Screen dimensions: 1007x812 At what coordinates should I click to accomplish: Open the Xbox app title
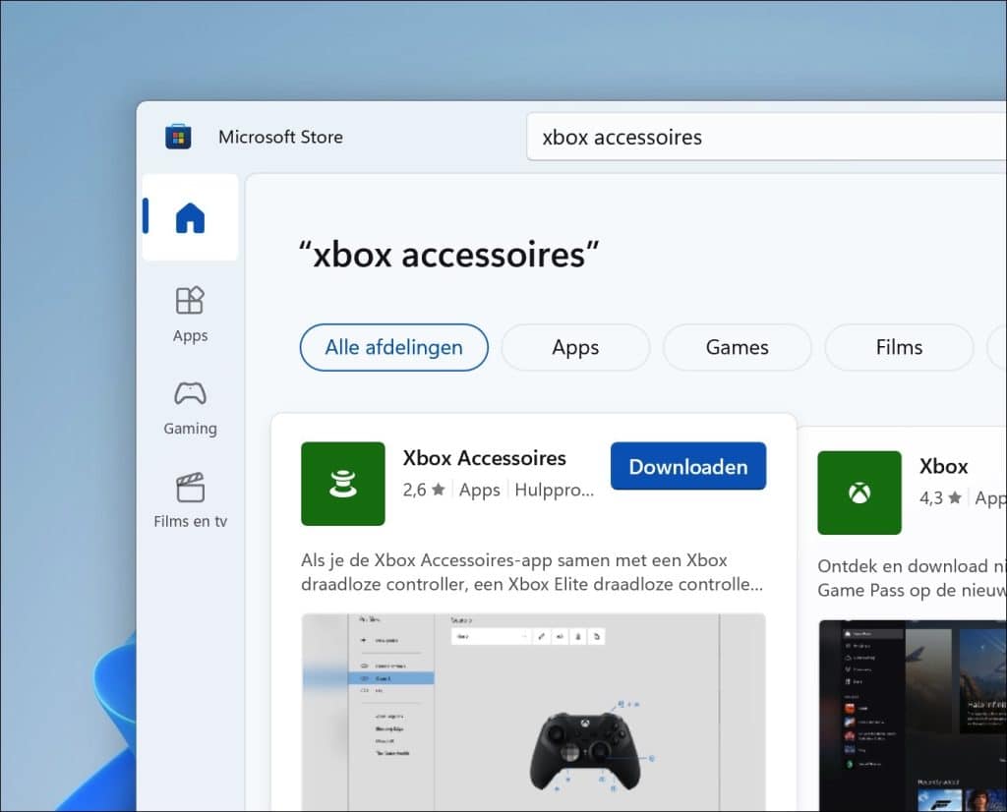pyautogui.click(x=943, y=466)
